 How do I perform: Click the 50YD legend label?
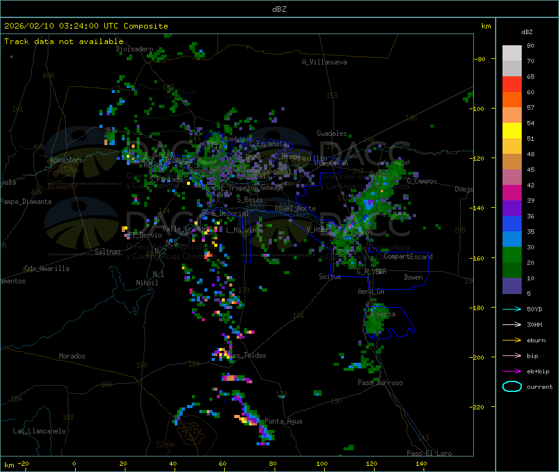point(534,309)
